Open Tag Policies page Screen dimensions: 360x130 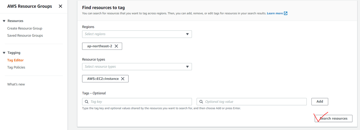point(16,67)
